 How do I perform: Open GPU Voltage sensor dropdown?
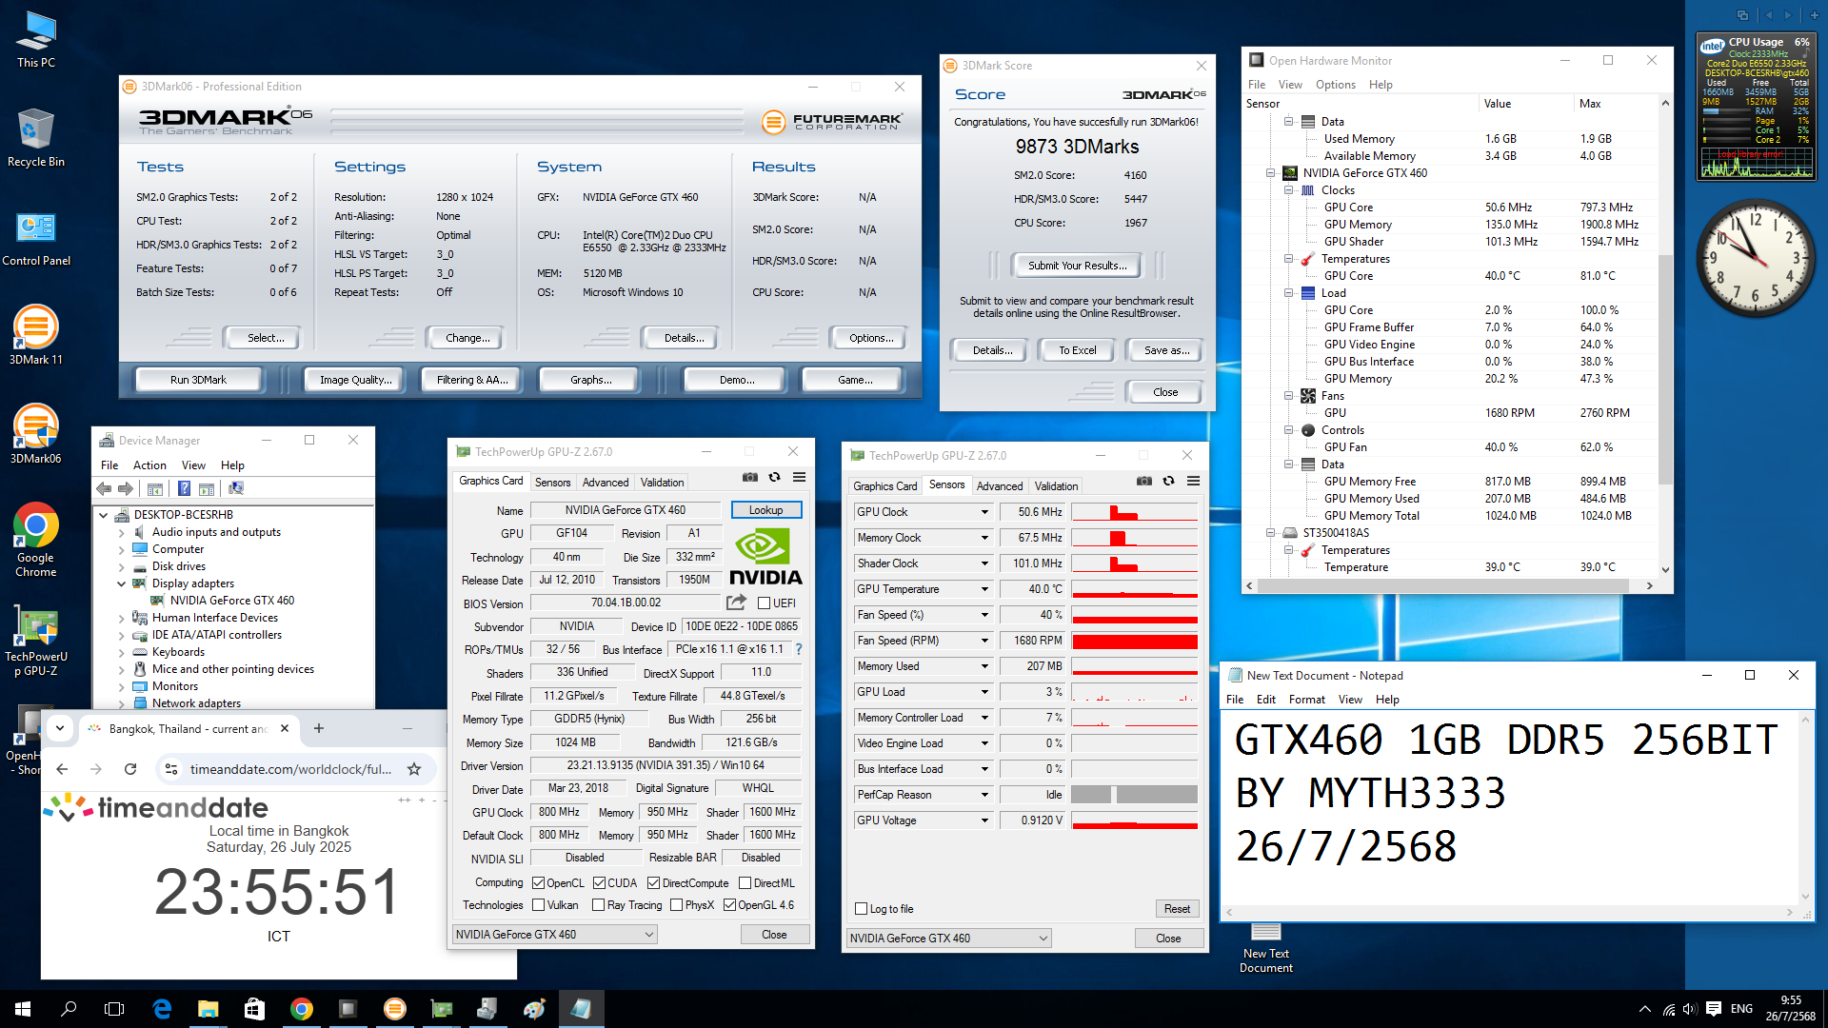tap(984, 820)
